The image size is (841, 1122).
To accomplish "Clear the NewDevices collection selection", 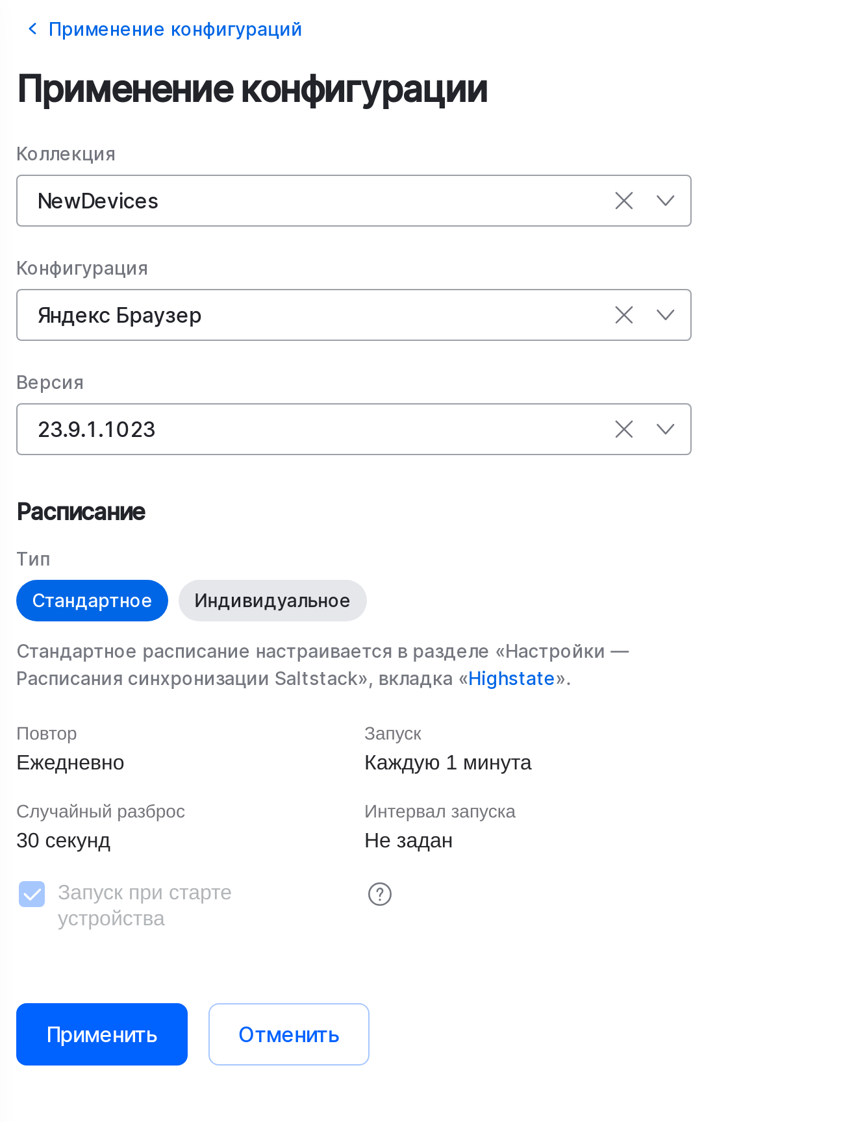I will [x=623, y=201].
